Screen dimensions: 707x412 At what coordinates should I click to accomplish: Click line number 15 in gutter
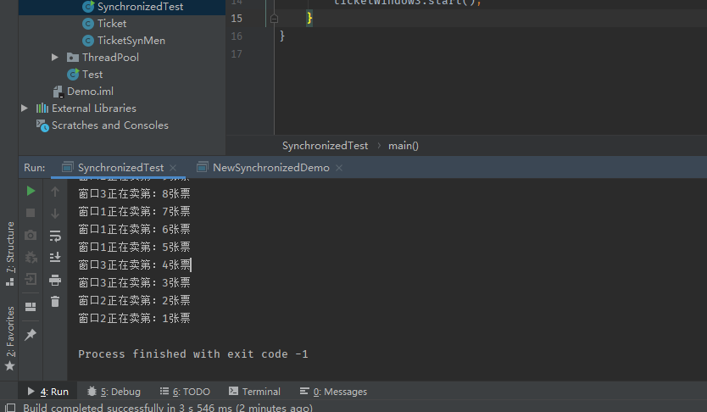pos(237,19)
